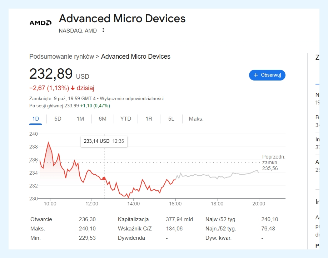Select the YTD chart range
328x258 pixels.
tap(126, 119)
